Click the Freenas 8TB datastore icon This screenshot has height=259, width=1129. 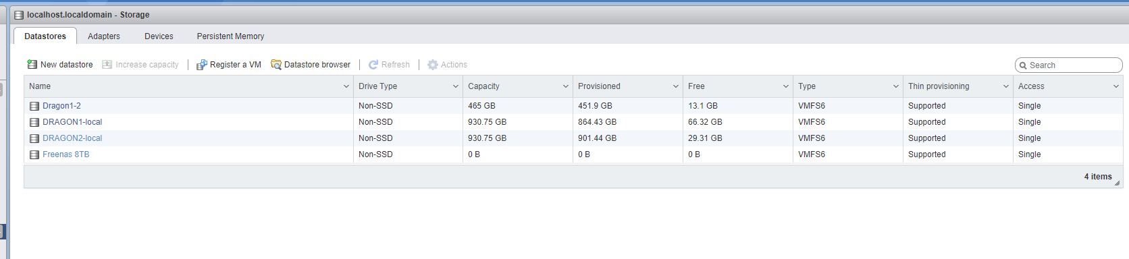(34, 154)
